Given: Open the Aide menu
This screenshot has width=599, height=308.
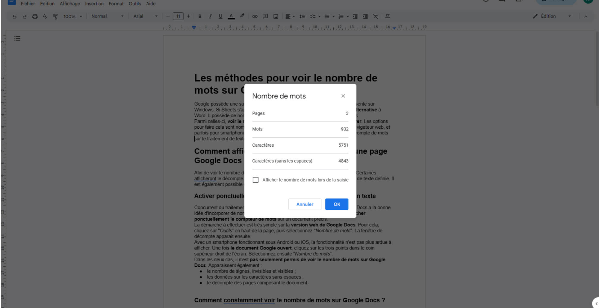Looking at the screenshot, I should tap(151, 4).
